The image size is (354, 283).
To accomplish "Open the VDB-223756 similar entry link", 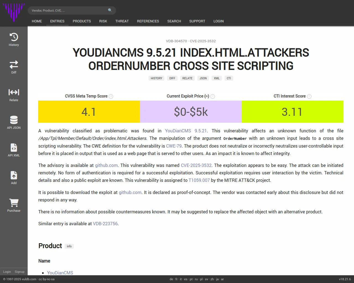I will coord(105,224).
